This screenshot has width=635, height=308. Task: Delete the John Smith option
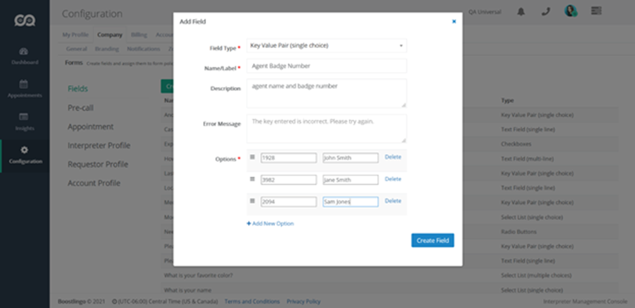tap(393, 157)
